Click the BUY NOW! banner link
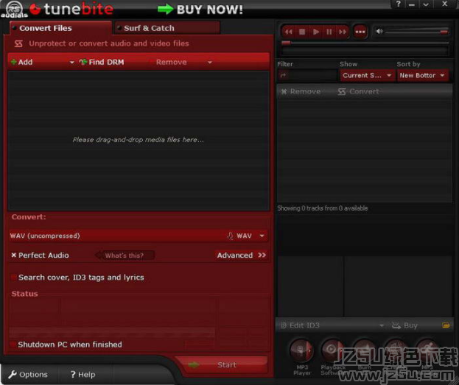The image size is (459, 385). pos(200,10)
